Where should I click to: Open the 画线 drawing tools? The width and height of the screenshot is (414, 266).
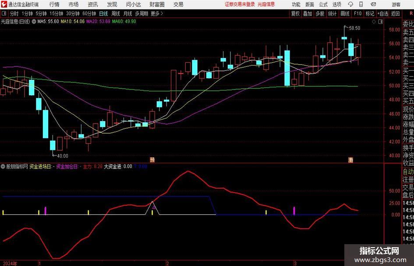coord(345,14)
